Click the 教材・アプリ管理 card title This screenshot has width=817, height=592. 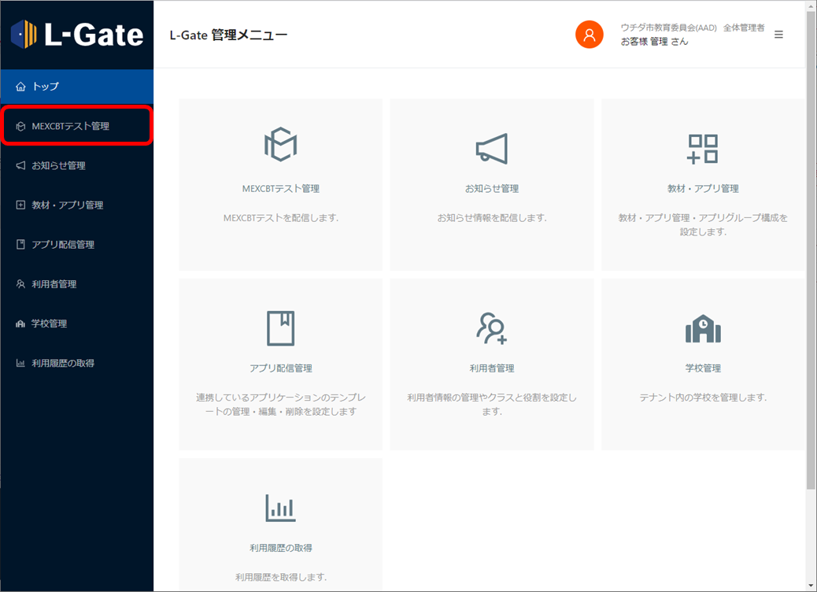click(x=703, y=189)
